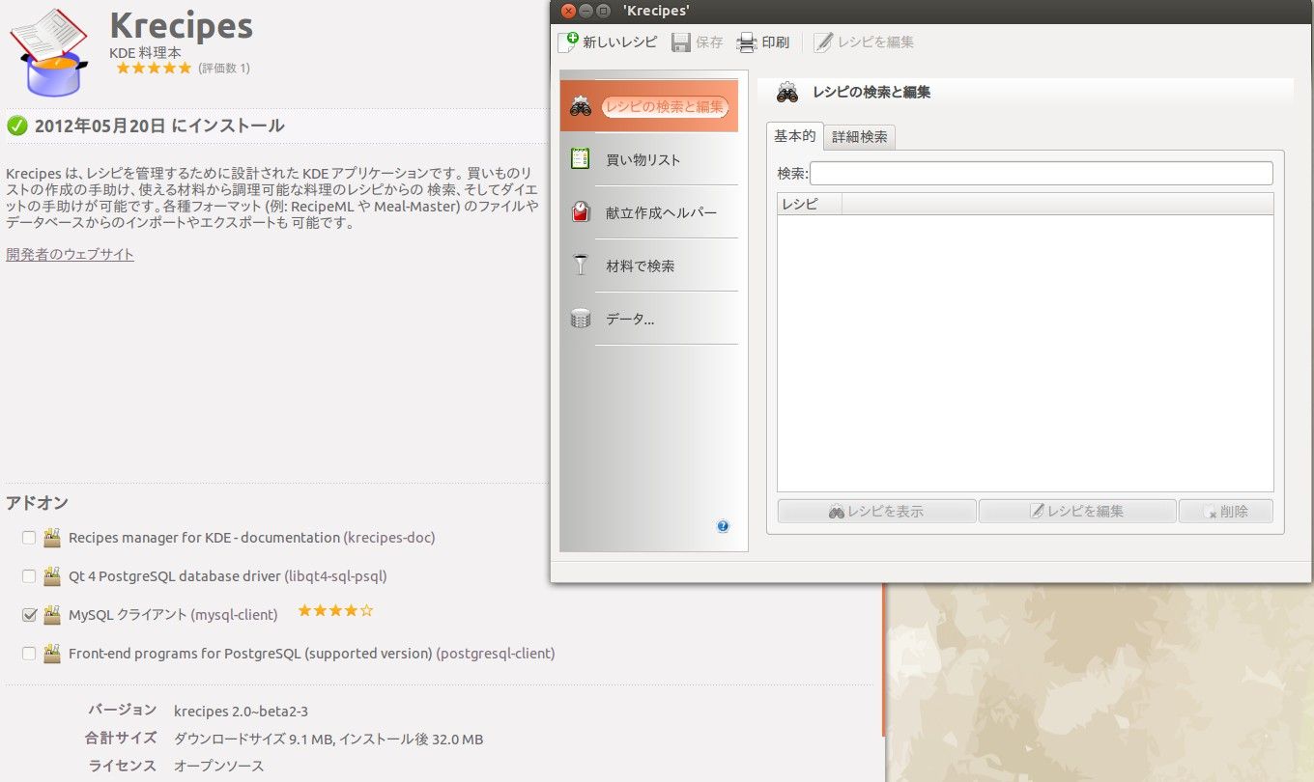Open 献立作成ヘルパー in the sidebar
1314x782 pixels.
[649, 212]
